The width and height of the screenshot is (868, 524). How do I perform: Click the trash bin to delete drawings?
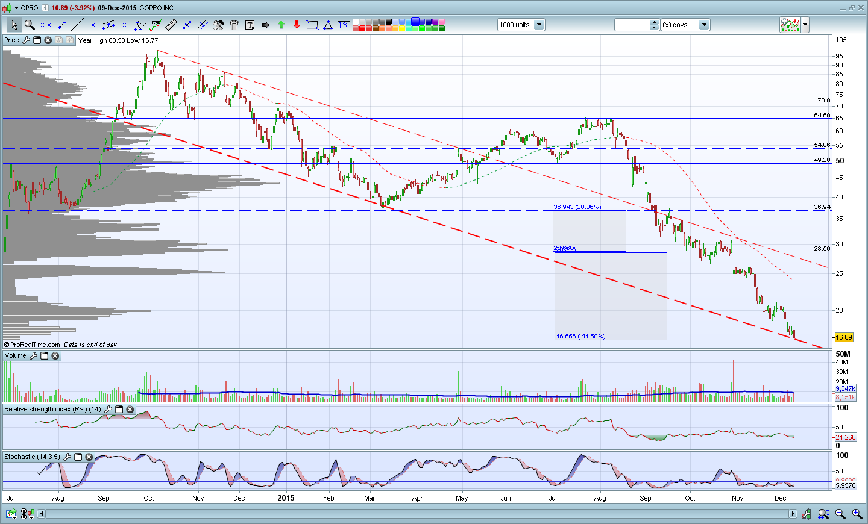[x=234, y=25]
